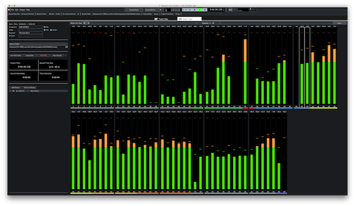Image resolution: width=355 pixels, height=206 pixels.
Task: Click Record Format 48 kHz info
Action: tap(48, 14)
